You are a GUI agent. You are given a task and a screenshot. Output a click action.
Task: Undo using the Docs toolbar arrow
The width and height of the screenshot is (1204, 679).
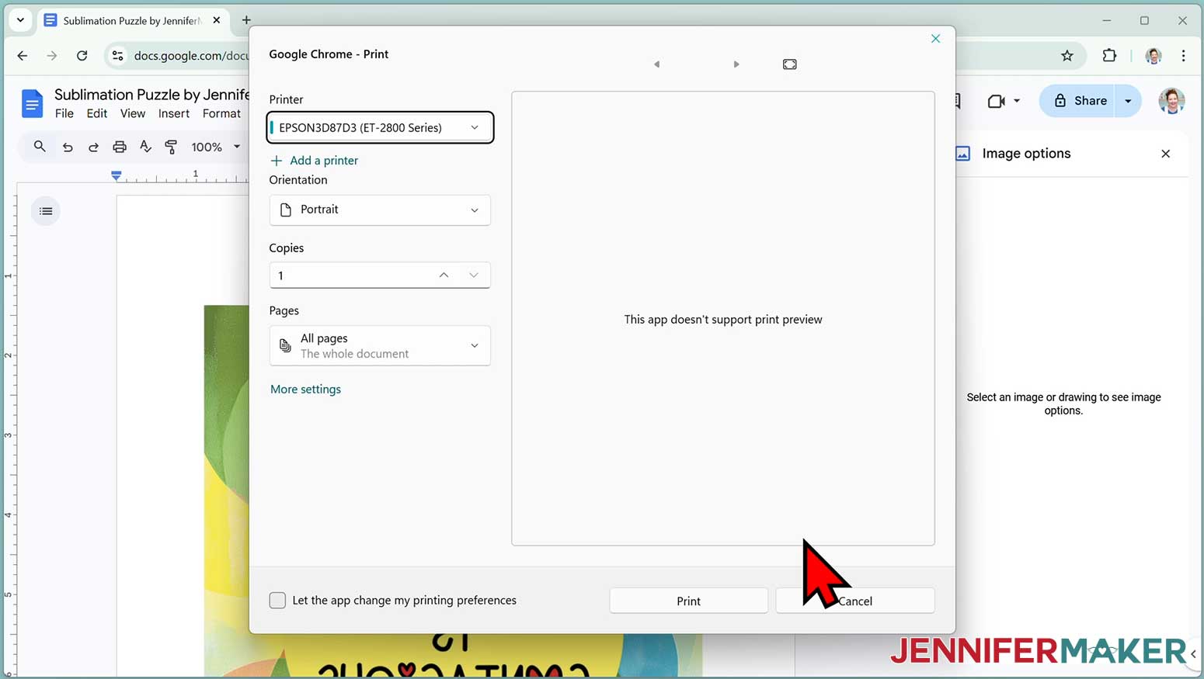(68, 147)
